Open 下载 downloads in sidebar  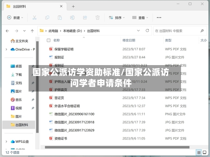coord(16,74)
